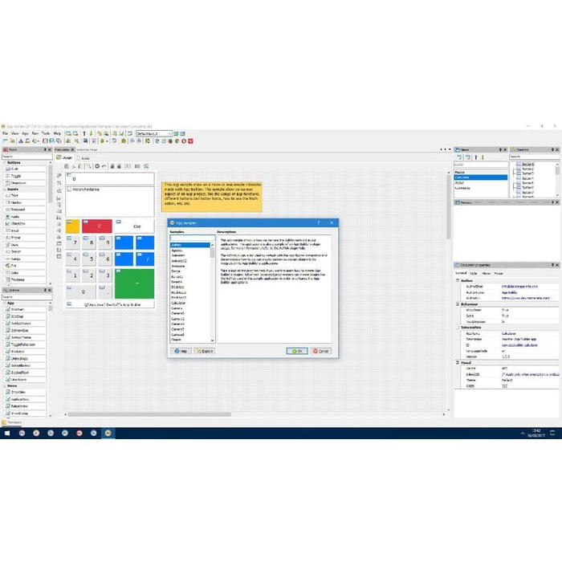Click the green up arrow in Views panel
The width and height of the screenshot is (562, 562).
coord(476,157)
